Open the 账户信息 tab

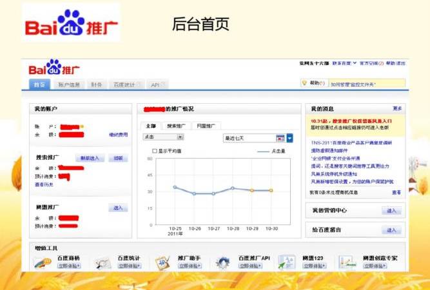coord(69,84)
